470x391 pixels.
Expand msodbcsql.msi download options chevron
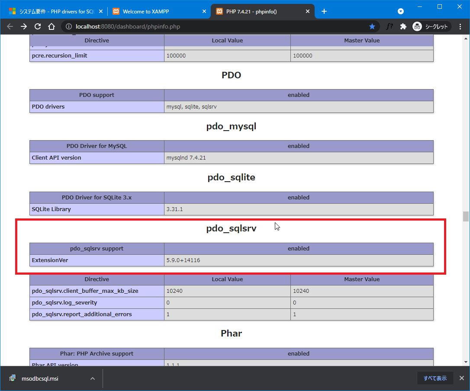point(92,378)
